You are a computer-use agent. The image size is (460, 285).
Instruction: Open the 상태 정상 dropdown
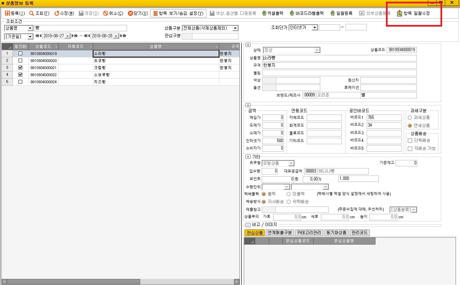click(x=317, y=50)
